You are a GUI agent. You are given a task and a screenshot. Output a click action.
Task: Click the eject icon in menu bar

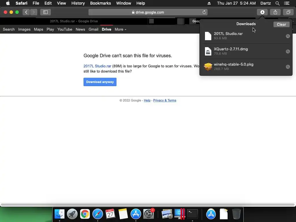pos(209,3)
